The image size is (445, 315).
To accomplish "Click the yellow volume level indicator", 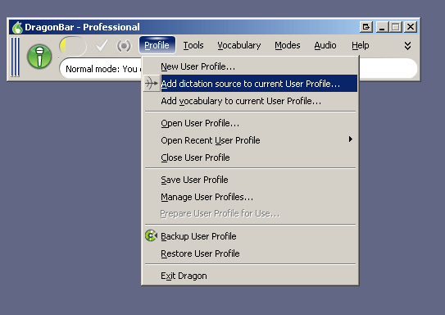I will point(73,46).
